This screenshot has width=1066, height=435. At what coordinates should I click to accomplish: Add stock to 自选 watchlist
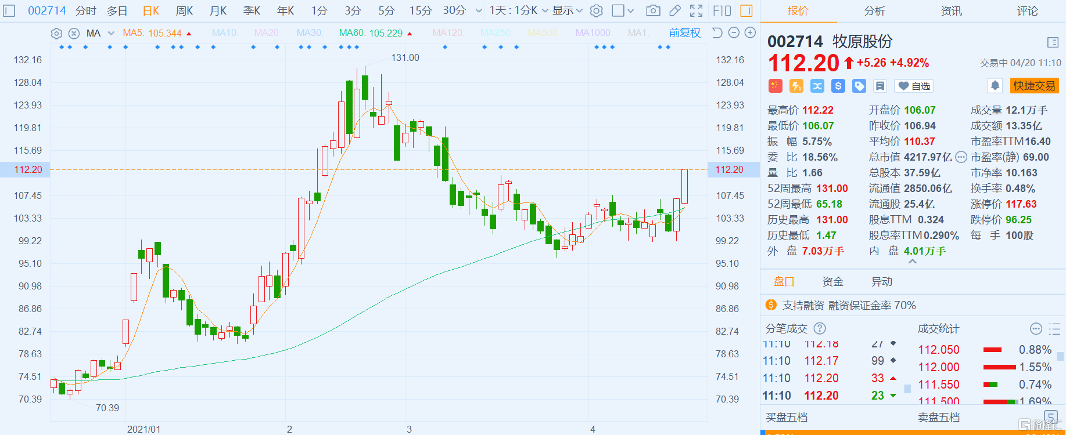914,86
